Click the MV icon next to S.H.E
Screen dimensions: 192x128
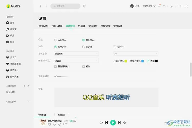pos(75,121)
